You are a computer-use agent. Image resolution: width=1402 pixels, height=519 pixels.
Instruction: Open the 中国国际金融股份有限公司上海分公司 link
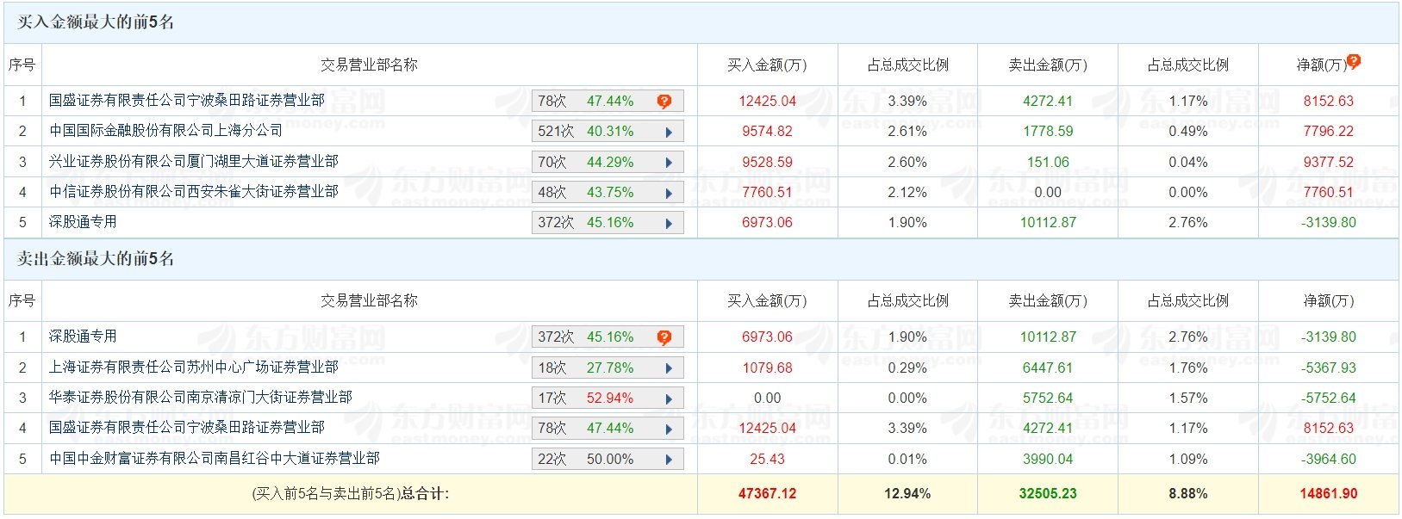tap(165, 131)
